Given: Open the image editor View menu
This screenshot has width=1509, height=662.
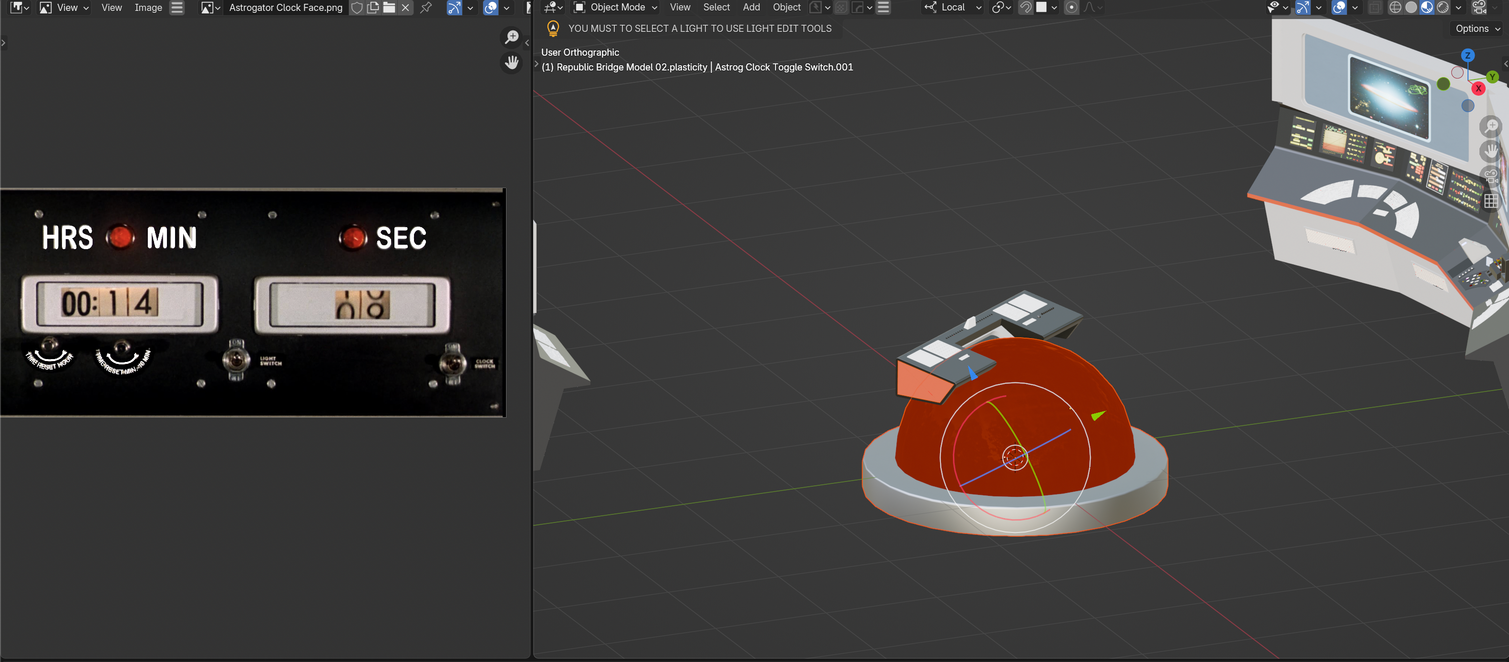Looking at the screenshot, I should point(111,8).
